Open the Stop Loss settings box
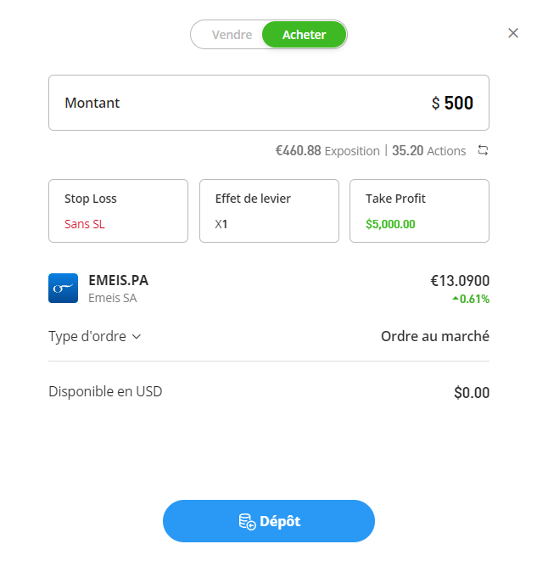The height and width of the screenshot is (572, 537). [x=118, y=210]
